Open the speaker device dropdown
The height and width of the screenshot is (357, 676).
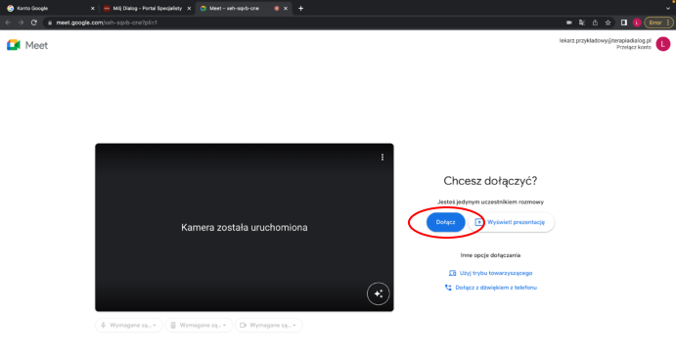pyautogui.click(x=199, y=325)
